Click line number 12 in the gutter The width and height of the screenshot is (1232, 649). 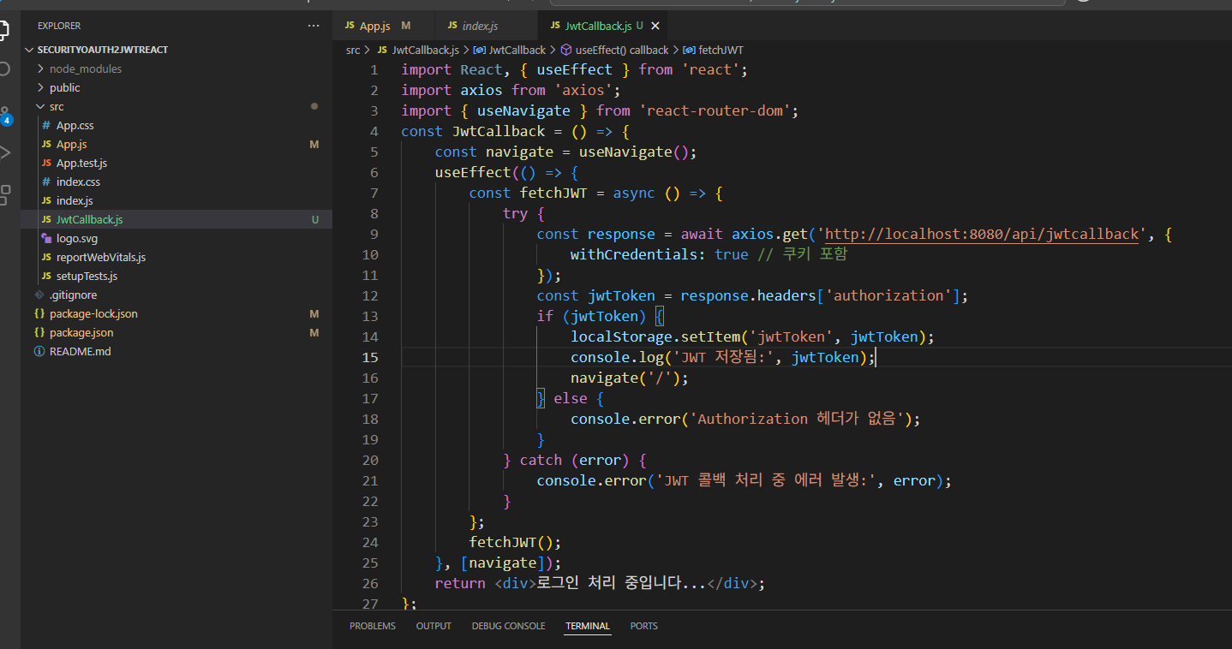370,295
